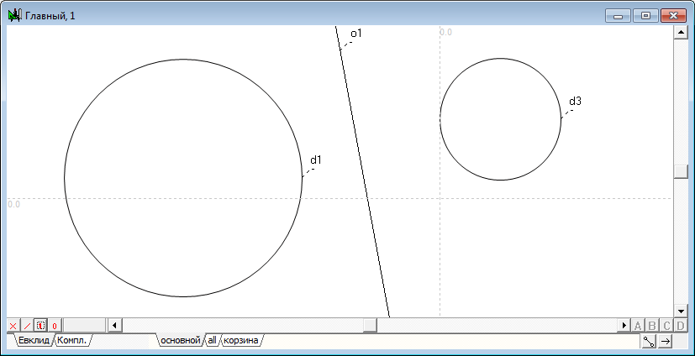Close the Главный window
The height and width of the screenshot is (356, 695).
click(x=674, y=16)
